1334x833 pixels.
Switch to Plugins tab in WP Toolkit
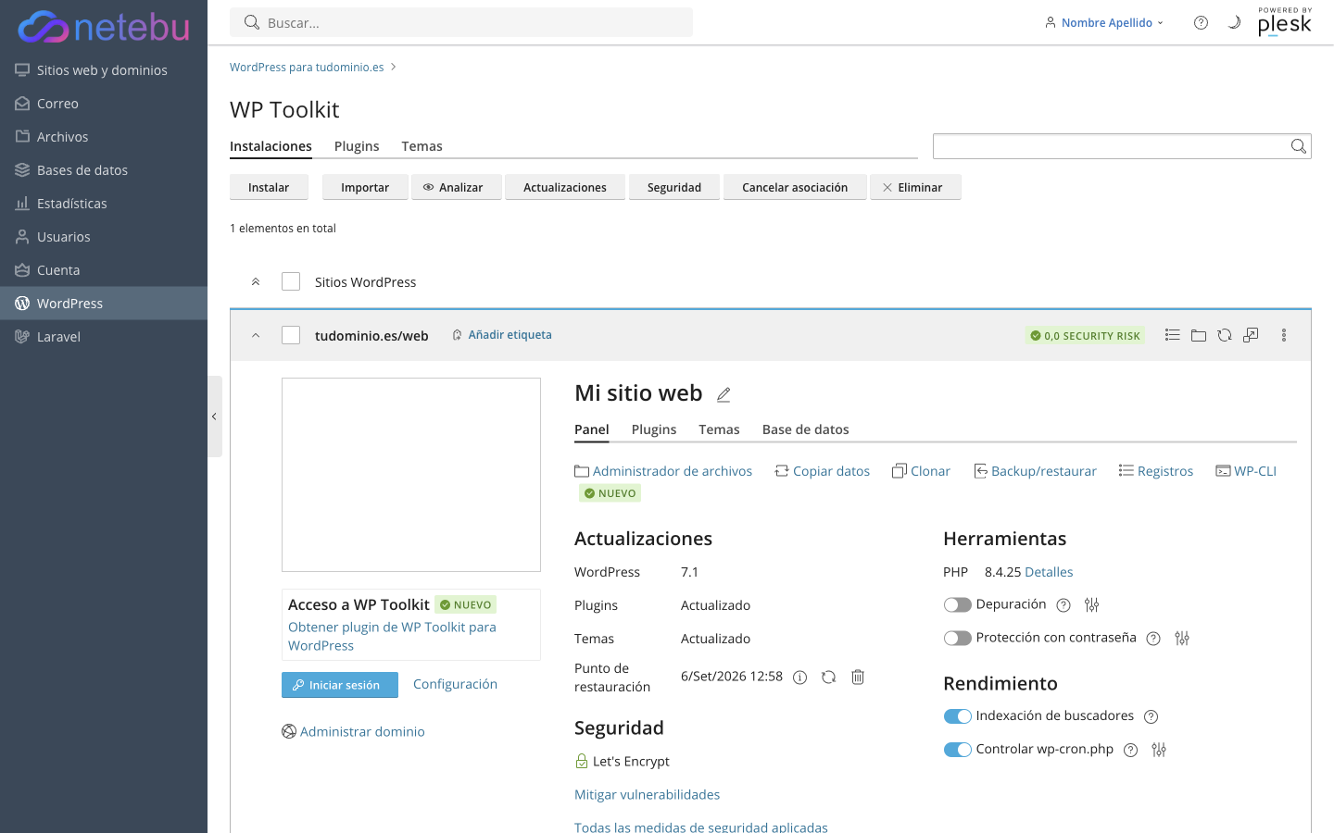tap(357, 146)
